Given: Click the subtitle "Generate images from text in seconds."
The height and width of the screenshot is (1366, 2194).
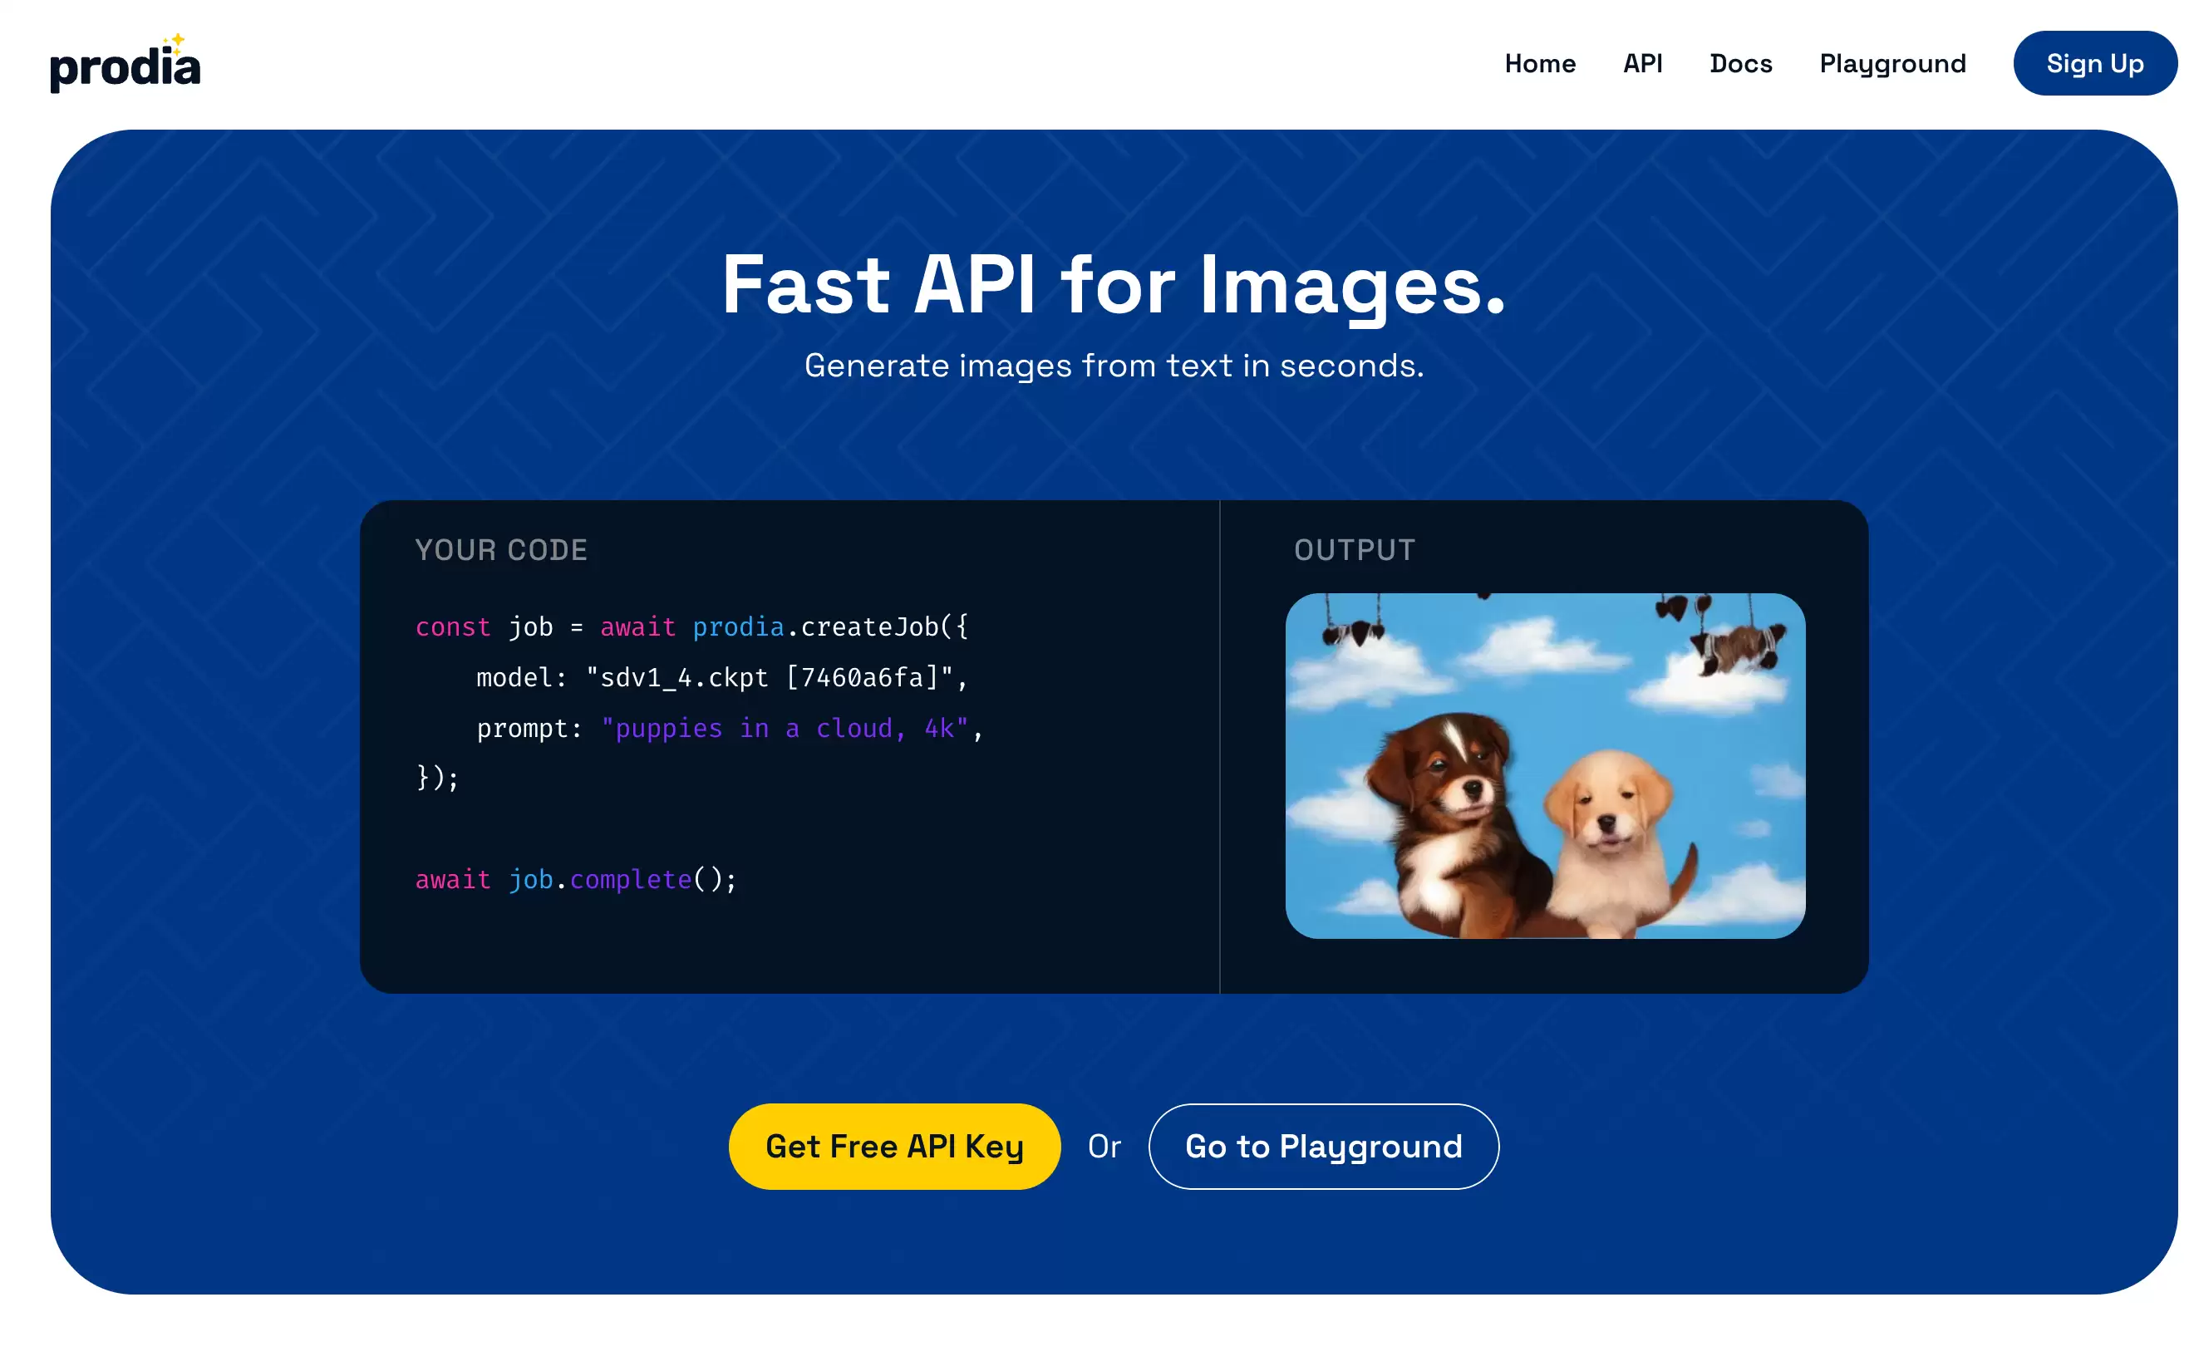Looking at the screenshot, I should point(1114,365).
